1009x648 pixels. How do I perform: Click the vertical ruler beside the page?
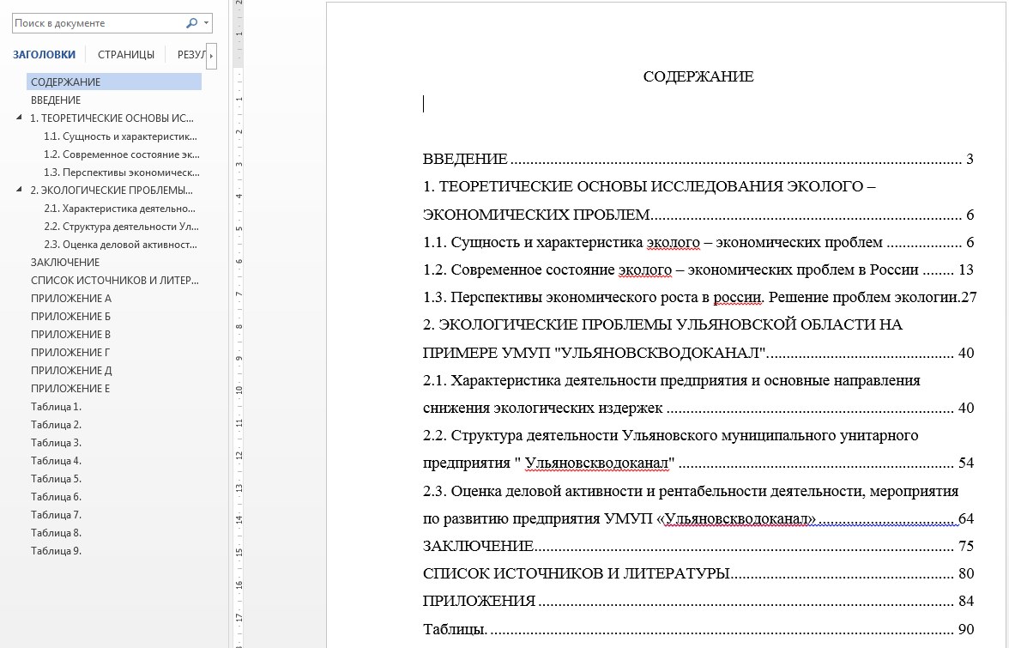tap(239, 324)
